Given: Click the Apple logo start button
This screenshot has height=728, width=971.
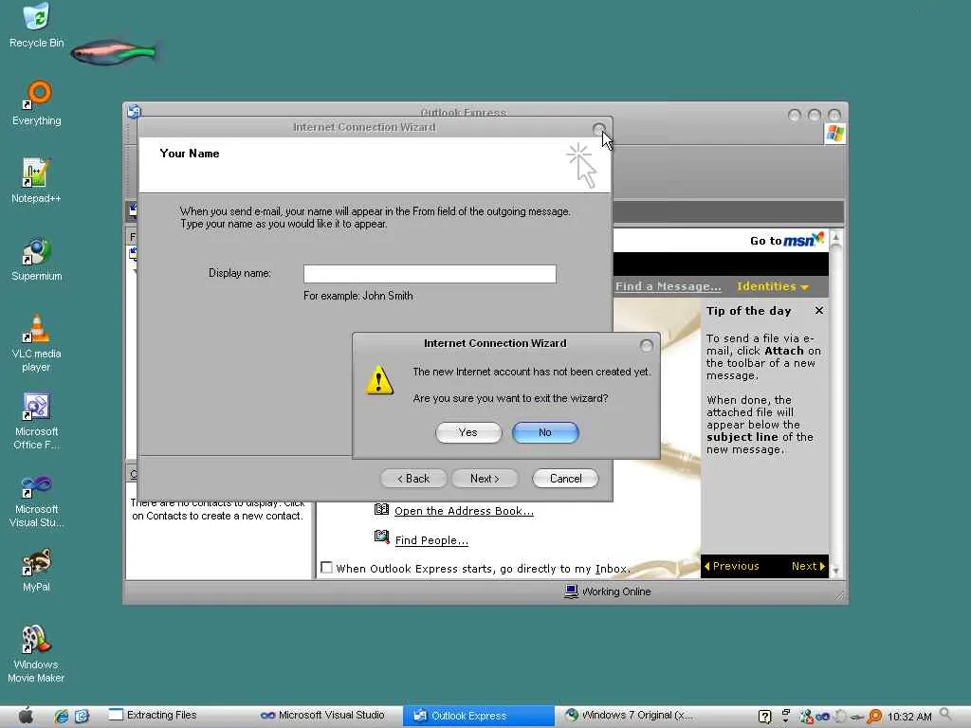Looking at the screenshot, I should point(26,716).
